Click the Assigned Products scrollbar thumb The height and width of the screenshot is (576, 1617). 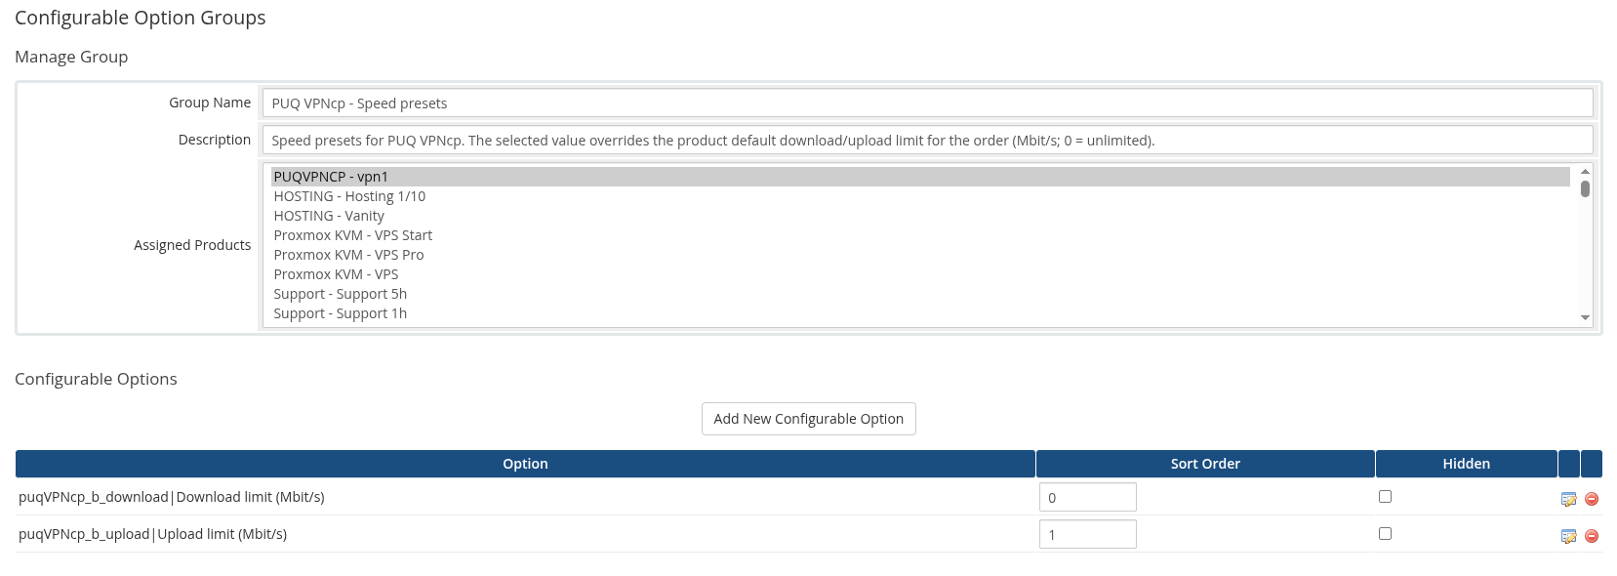pyautogui.click(x=1585, y=188)
